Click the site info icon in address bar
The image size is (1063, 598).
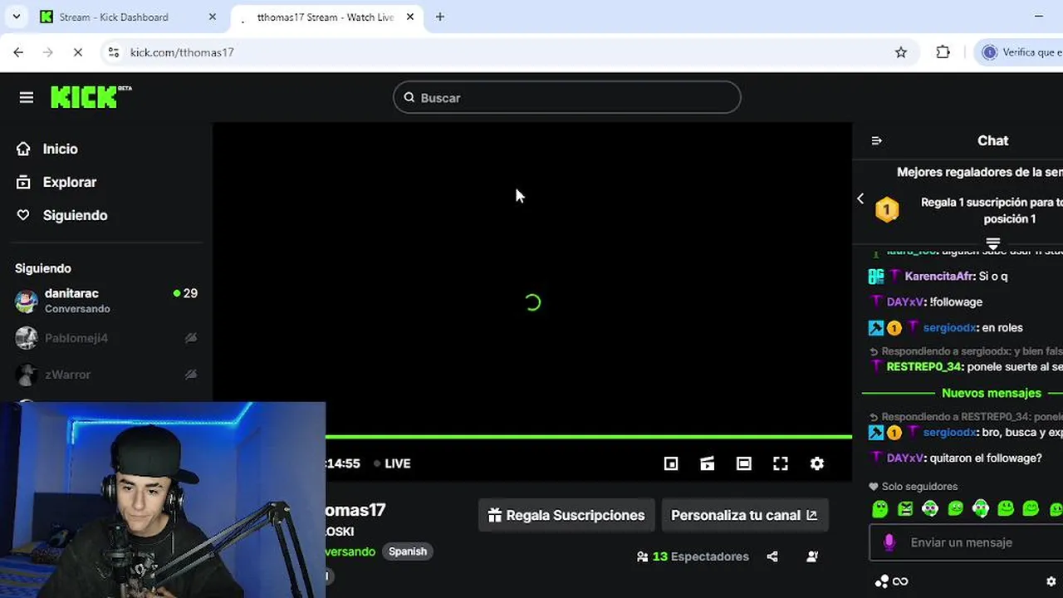tap(114, 52)
